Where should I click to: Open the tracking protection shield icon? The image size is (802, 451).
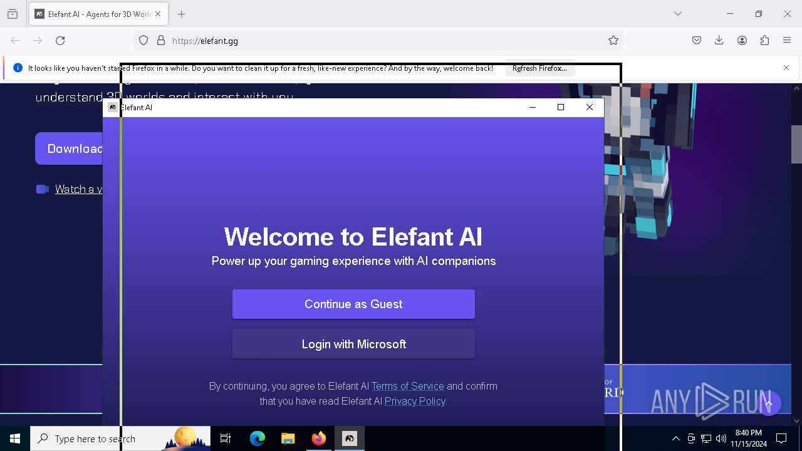click(143, 41)
